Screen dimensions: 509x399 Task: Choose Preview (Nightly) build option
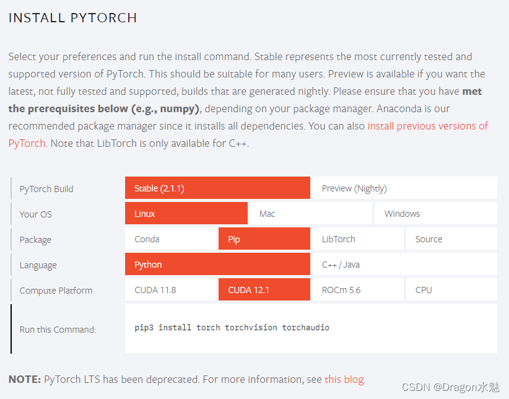click(404, 188)
